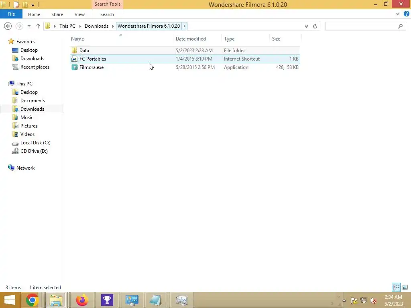
Task: Select the Data folder icon
Action: coord(74,50)
